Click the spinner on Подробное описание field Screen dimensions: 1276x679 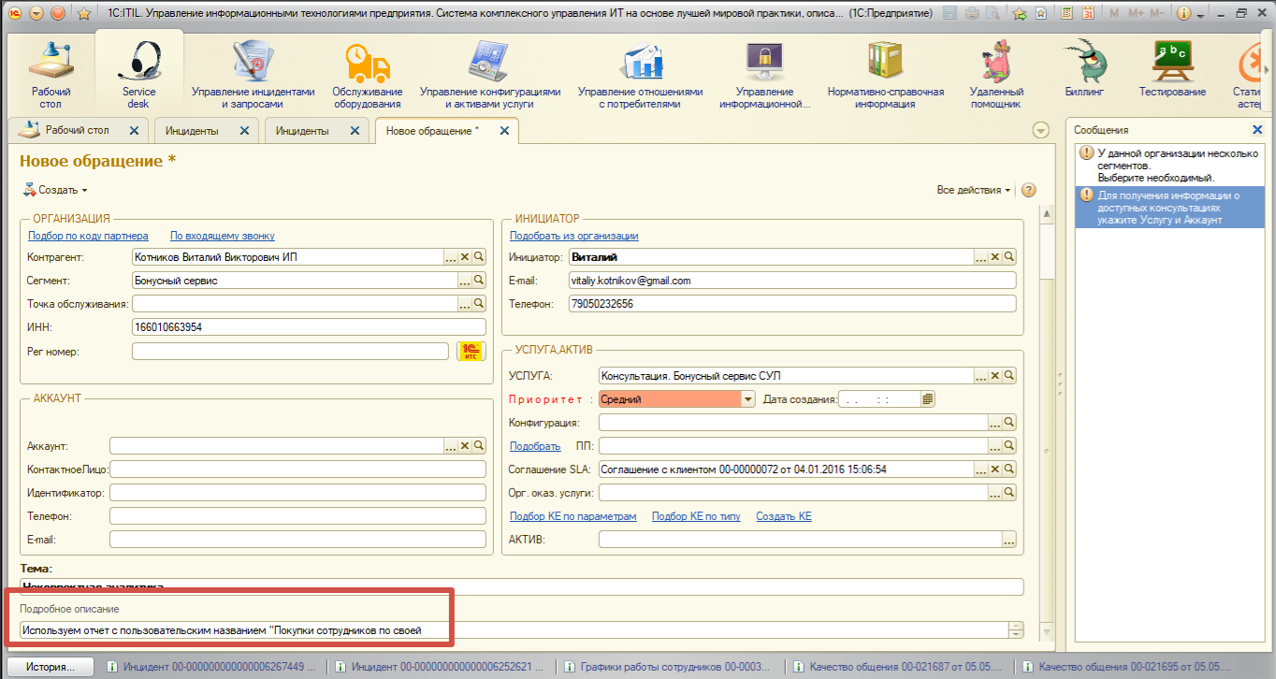tap(1016, 630)
